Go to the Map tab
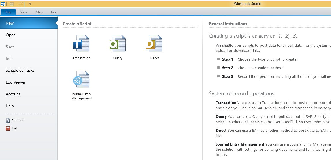The height and width of the screenshot is (160, 331). (x=39, y=12)
